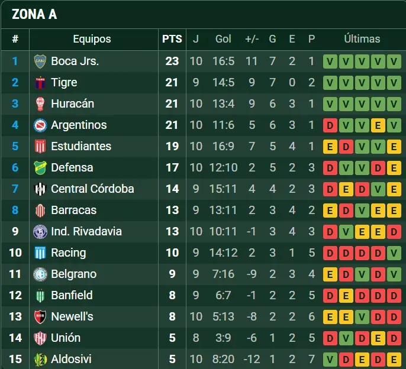Image resolution: width=406 pixels, height=369 pixels.
Task: Open the Belgrano team name link
Action: [x=73, y=274]
